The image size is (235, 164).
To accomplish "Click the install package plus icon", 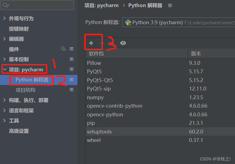I will point(91,43).
